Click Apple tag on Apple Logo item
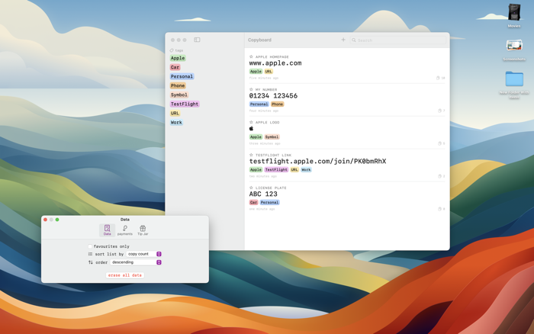This screenshot has width=534, height=334. click(256, 136)
